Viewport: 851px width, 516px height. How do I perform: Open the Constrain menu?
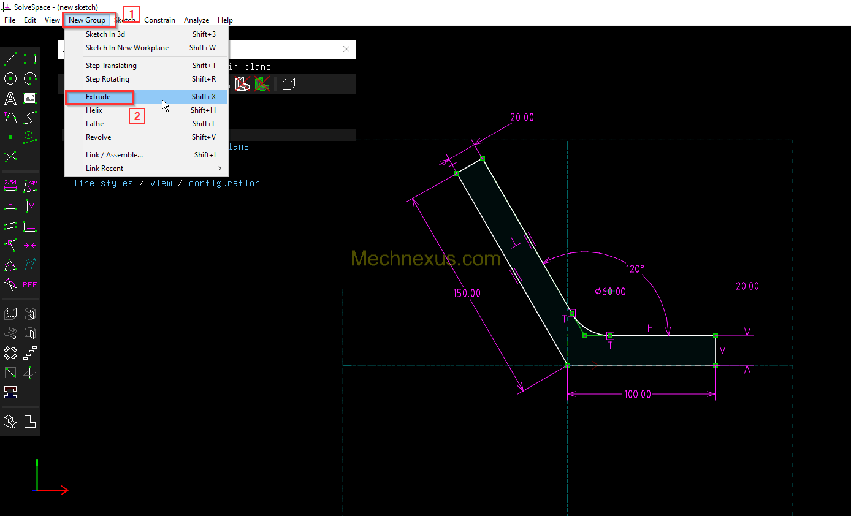pos(159,20)
